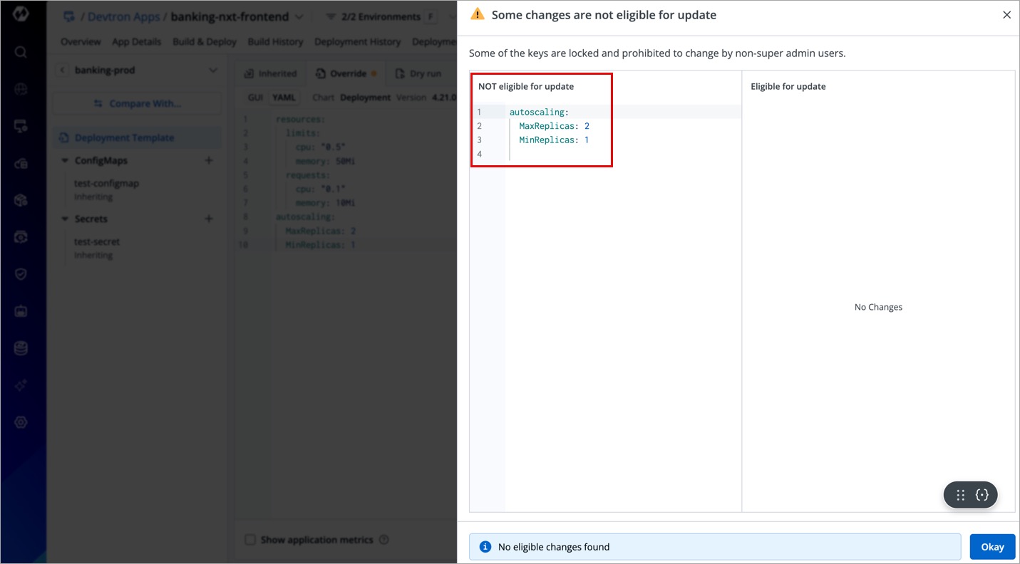
Task: Collapse the ConfigMaps section
Action: (65, 161)
